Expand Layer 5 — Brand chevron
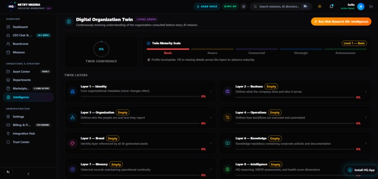The width and height of the screenshot is (378, 179). point(211,143)
